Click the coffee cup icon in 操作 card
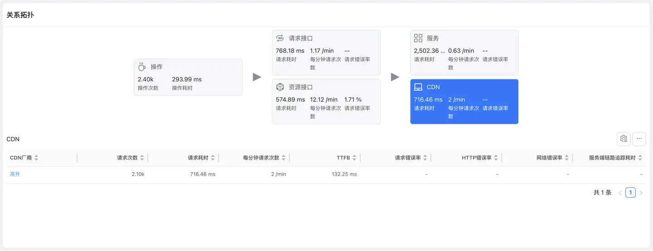Screen dimensions: 653x251 click(142, 67)
